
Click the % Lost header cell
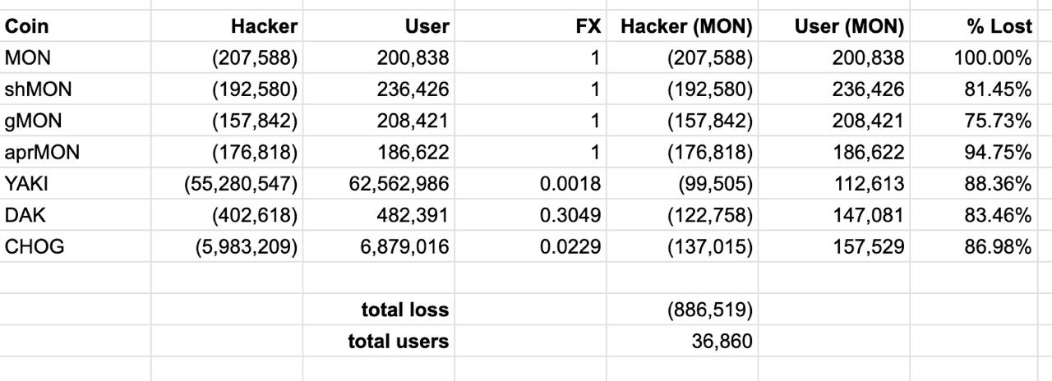[x=976, y=26]
